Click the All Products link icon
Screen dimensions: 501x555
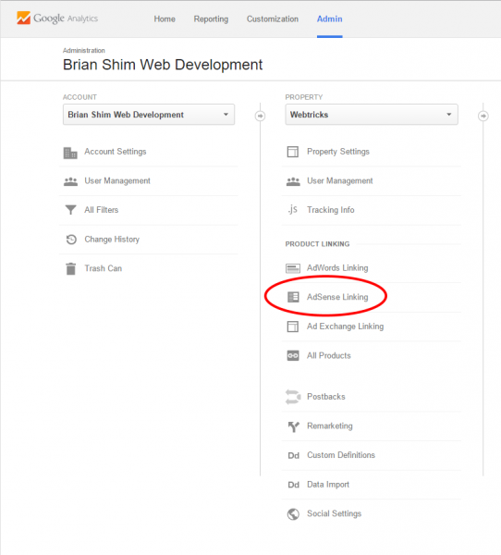pyautogui.click(x=293, y=355)
